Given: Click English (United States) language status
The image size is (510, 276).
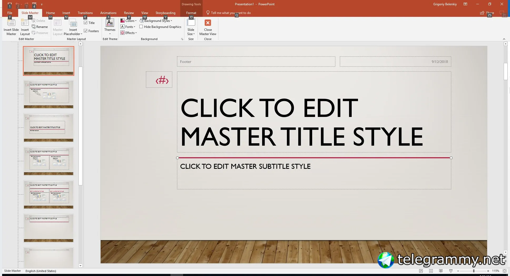Looking at the screenshot, I should (x=41, y=271).
